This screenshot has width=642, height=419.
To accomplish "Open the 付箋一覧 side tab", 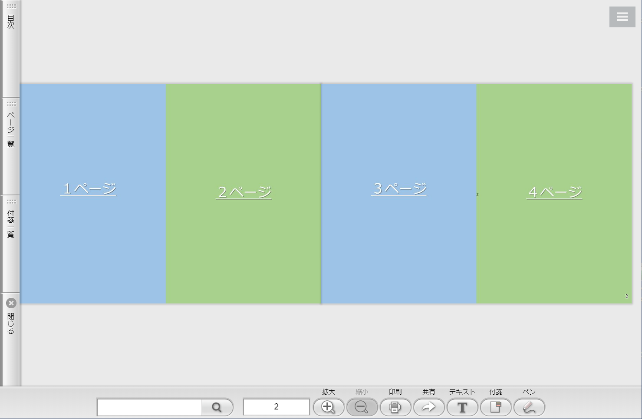I will pyautogui.click(x=10, y=244).
